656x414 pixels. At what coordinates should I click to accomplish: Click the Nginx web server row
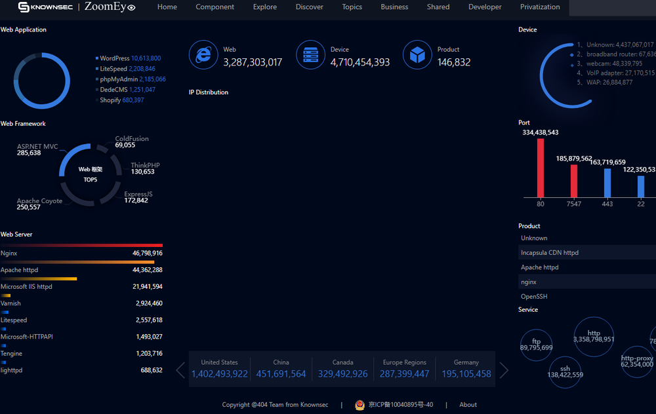81,253
